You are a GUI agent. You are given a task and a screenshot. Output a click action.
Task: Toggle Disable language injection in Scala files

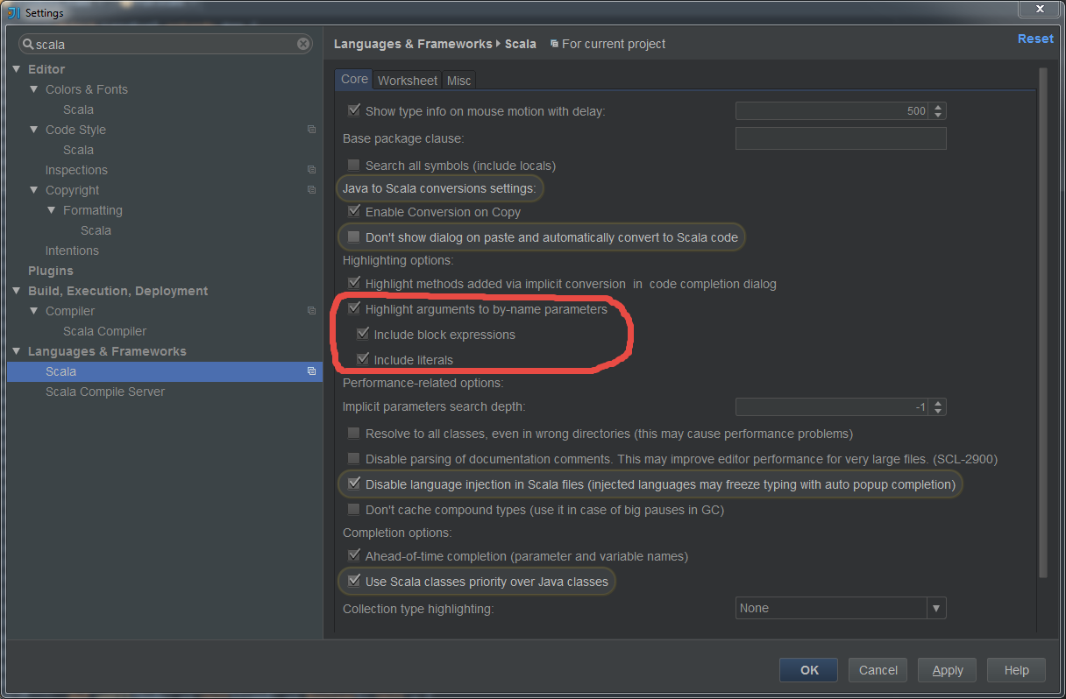pyautogui.click(x=354, y=484)
